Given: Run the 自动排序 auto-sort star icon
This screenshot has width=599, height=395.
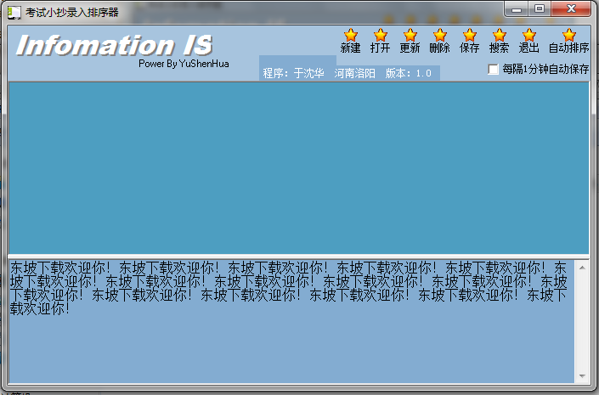Looking at the screenshot, I should (x=568, y=35).
